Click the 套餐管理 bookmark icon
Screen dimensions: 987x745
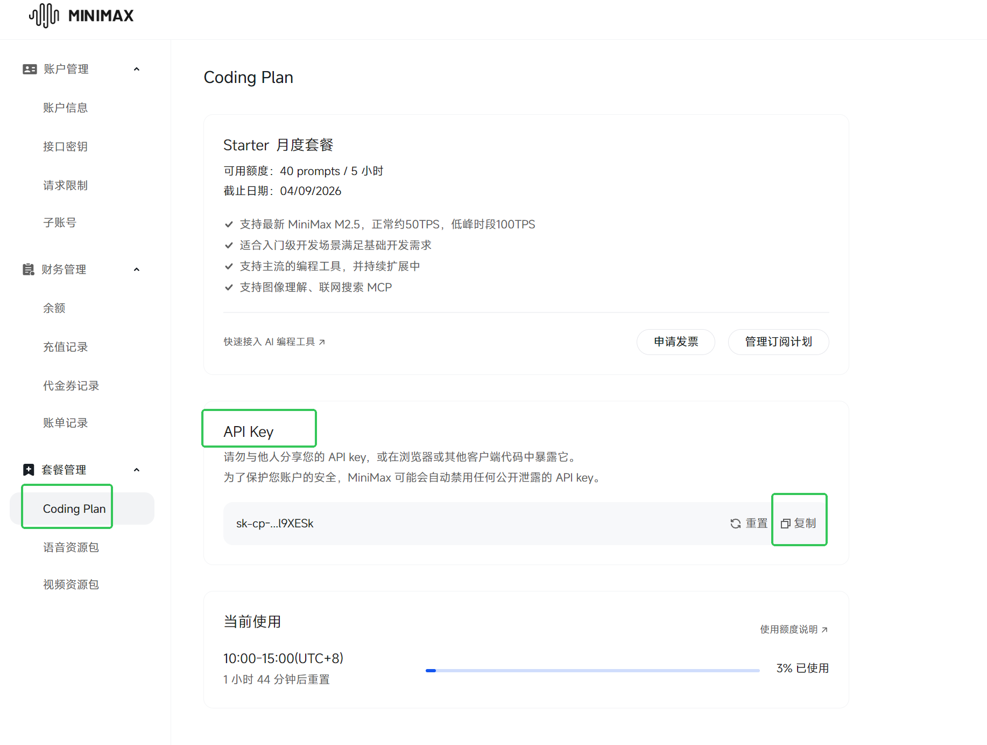pos(29,470)
